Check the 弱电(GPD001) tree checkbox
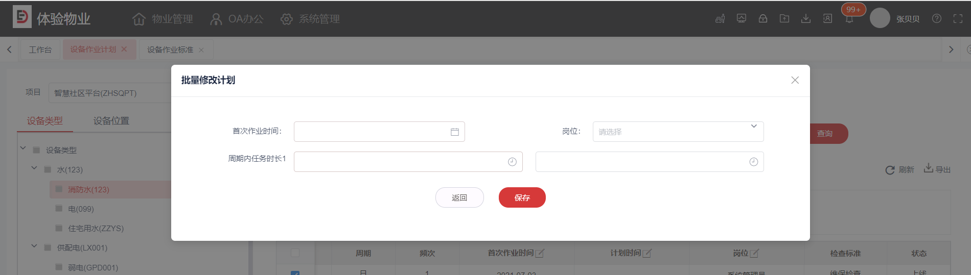 [x=59, y=267]
